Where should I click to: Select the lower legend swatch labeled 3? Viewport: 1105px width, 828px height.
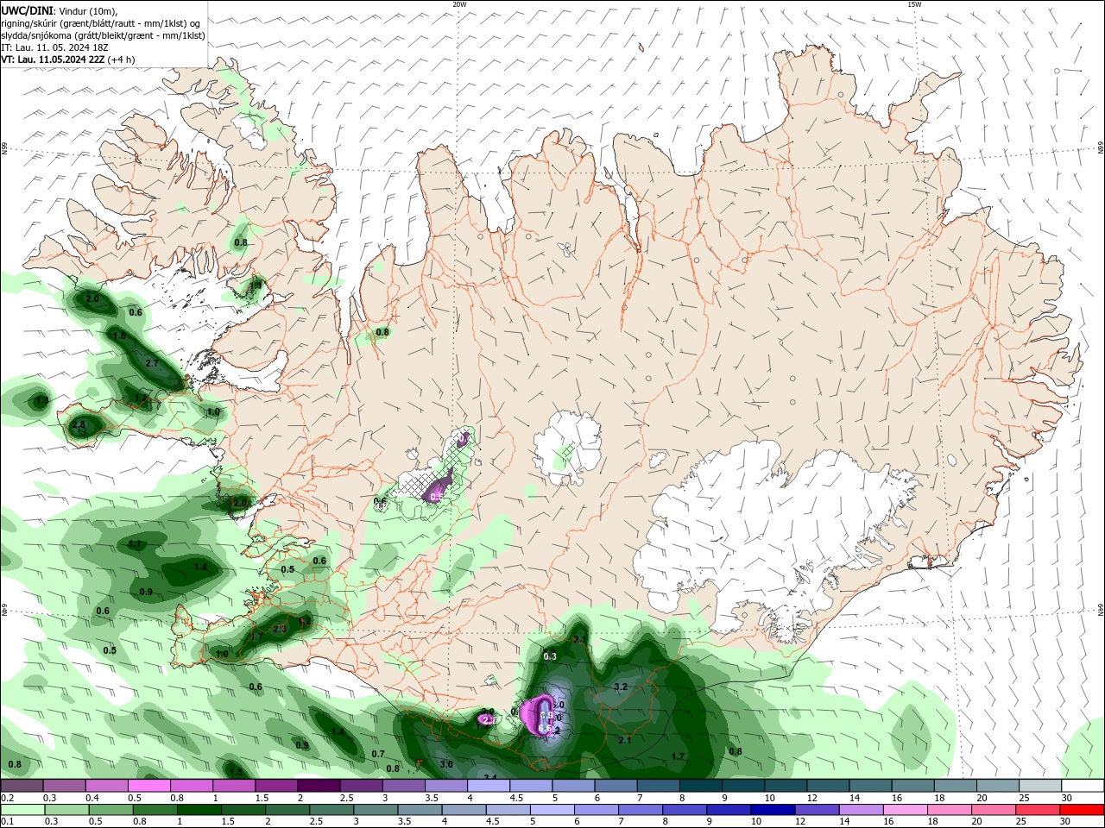[x=374, y=810]
